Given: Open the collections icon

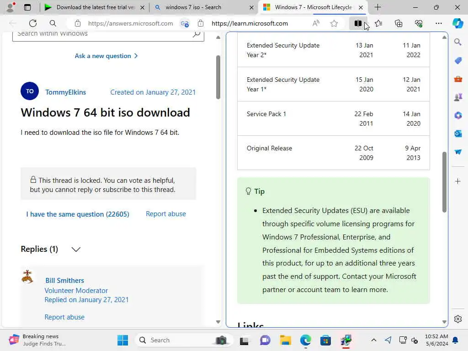Looking at the screenshot, I should (x=399, y=23).
